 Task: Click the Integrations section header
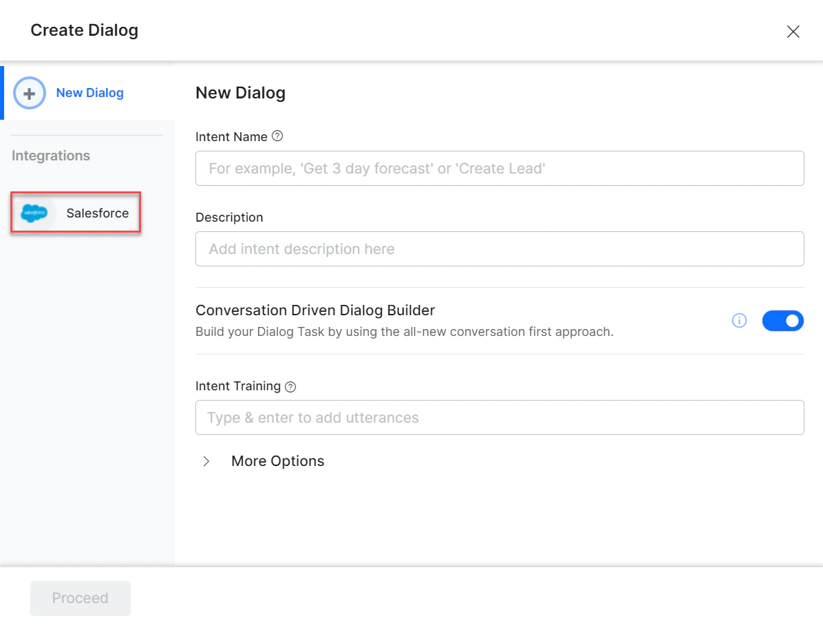point(50,156)
